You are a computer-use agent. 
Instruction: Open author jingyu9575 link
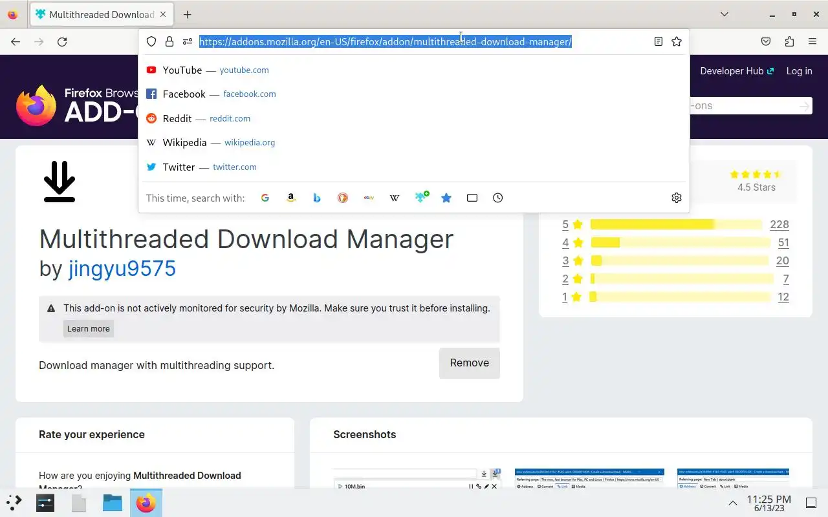click(x=122, y=268)
